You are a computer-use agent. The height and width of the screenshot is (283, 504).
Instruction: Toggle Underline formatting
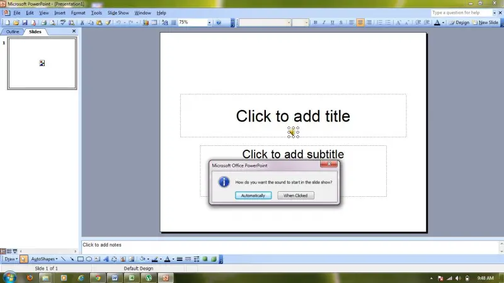pyautogui.click(x=333, y=23)
